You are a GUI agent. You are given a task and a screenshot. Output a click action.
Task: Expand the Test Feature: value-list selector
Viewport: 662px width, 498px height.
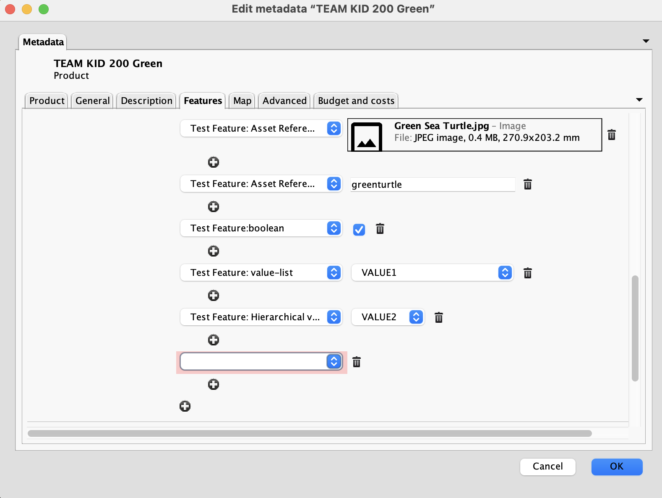click(261, 273)
